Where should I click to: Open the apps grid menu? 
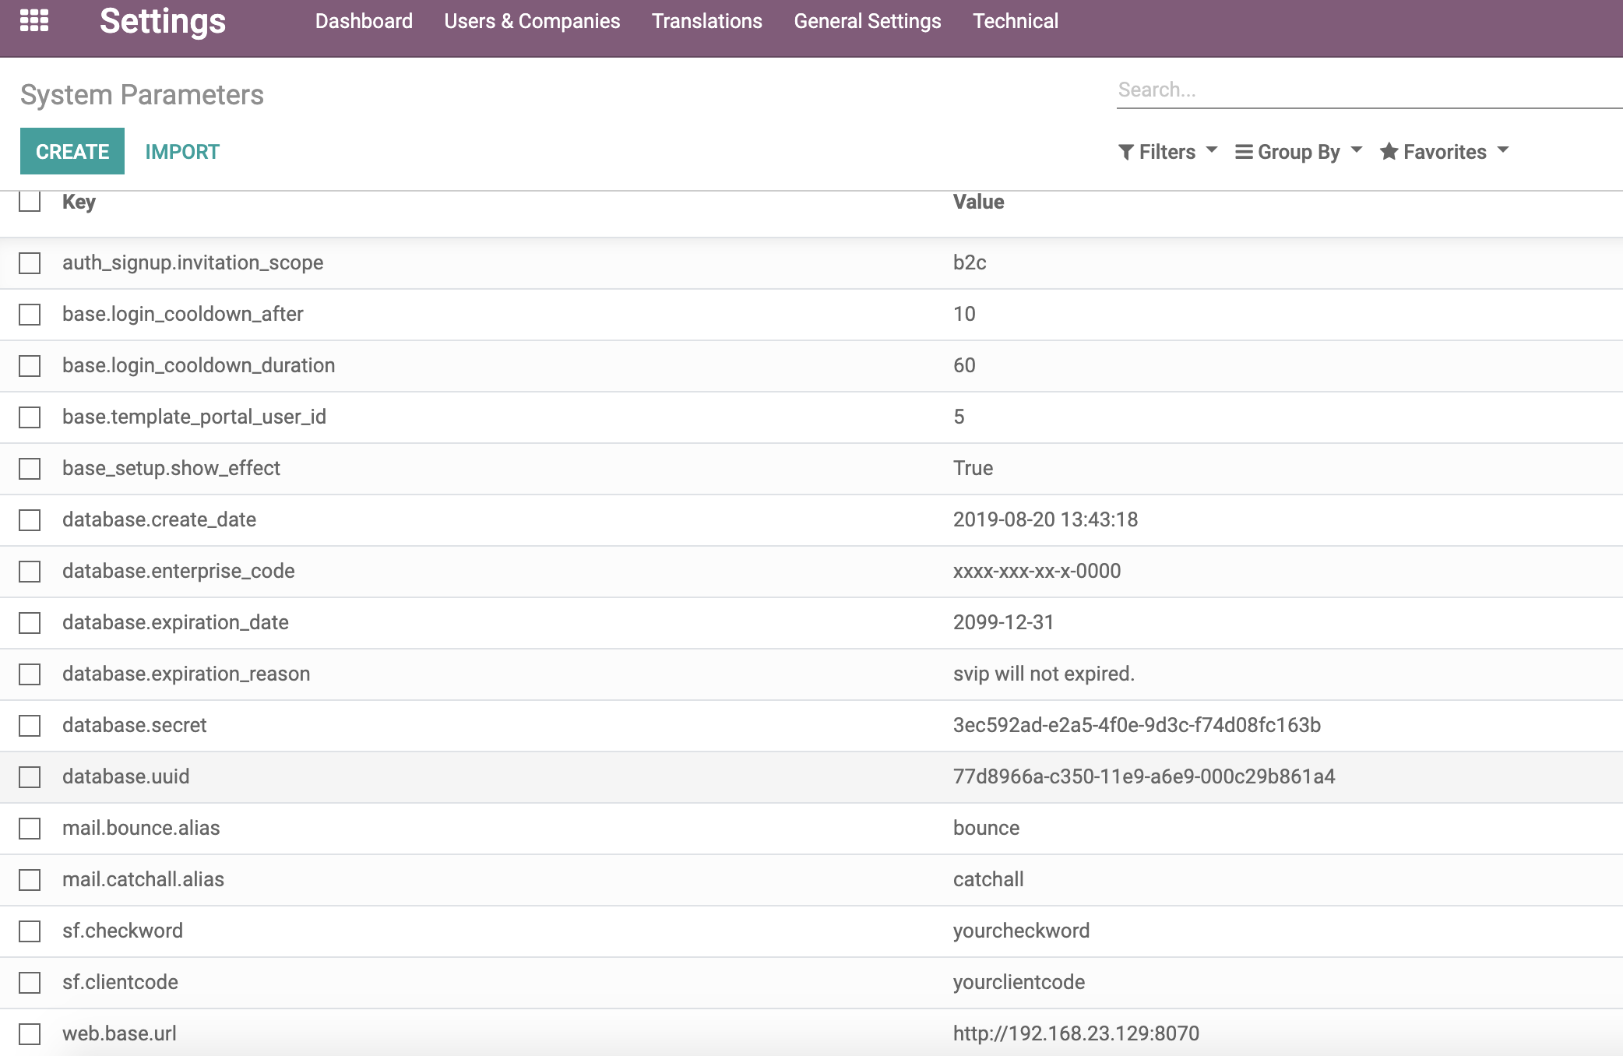(x=36, y=20)
